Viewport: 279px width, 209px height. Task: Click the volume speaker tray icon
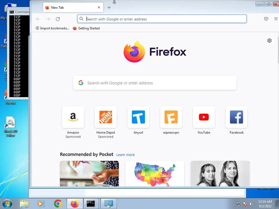pyautogui.click(x=251, y=204)
